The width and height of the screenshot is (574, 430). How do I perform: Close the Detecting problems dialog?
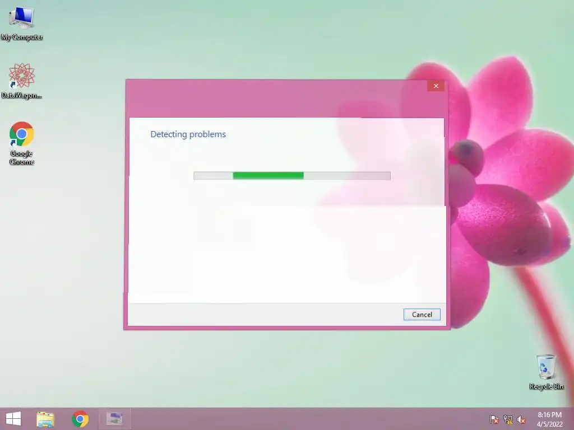(x=436, y=86)
